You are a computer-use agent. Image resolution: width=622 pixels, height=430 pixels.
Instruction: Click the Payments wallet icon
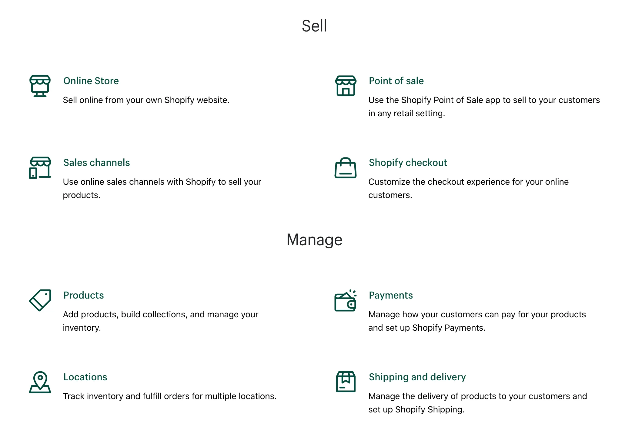[x=346, y=301]
